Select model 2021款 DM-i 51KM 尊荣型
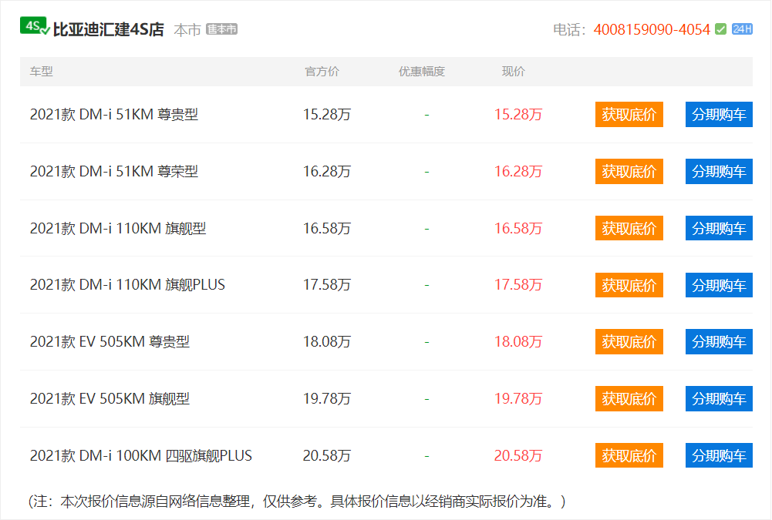The height and width of the screenshot is (520, 772). (x=113, y=172)
